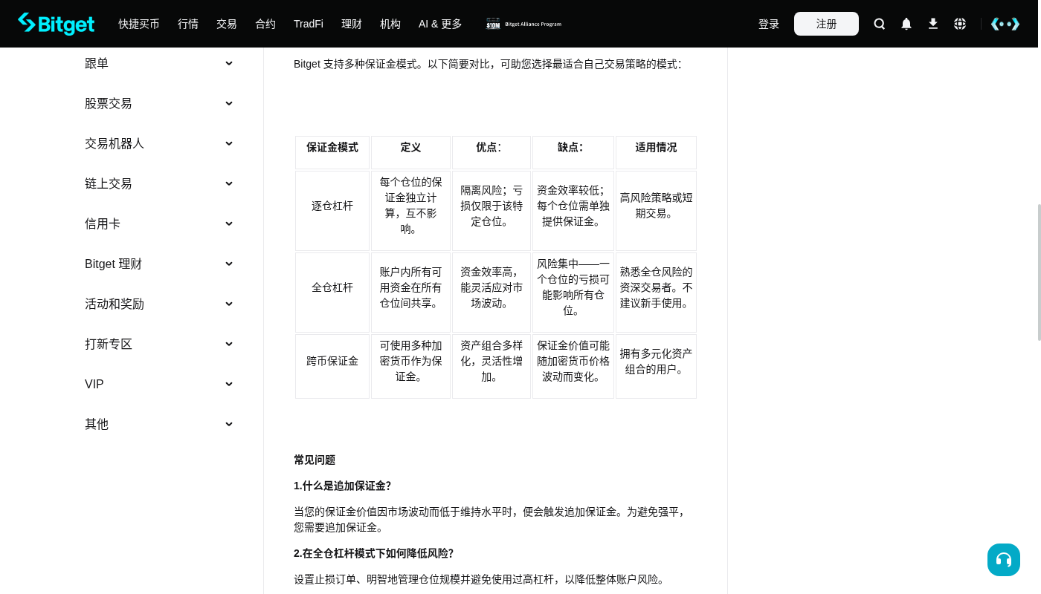This screenshot has height=594, width=1041.
Task: Open the search icon in header
Action: (880, 24)
